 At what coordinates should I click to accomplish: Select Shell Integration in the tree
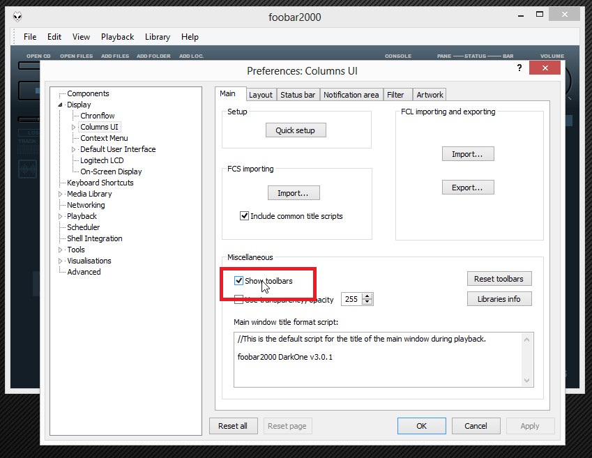94,238
